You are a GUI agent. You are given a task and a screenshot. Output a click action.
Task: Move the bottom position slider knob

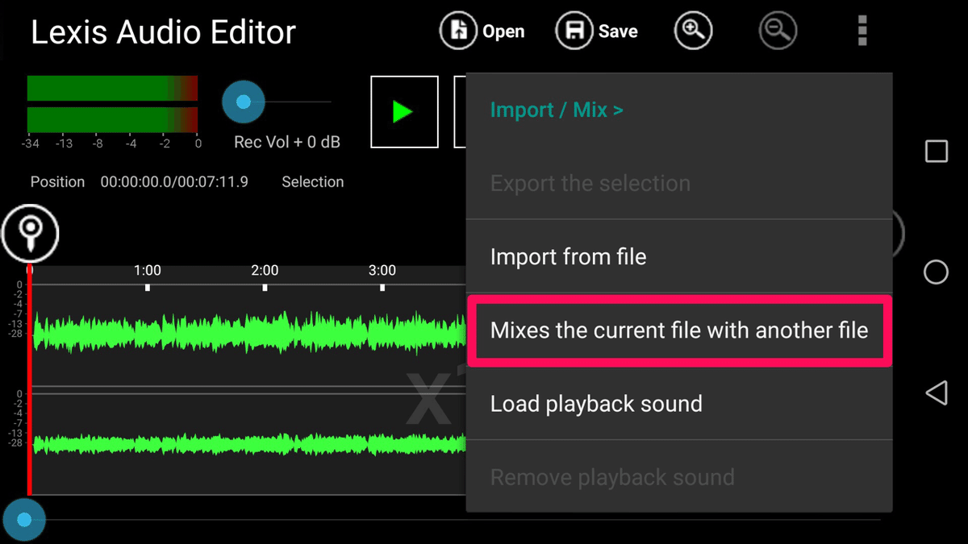tap(24, 521)
